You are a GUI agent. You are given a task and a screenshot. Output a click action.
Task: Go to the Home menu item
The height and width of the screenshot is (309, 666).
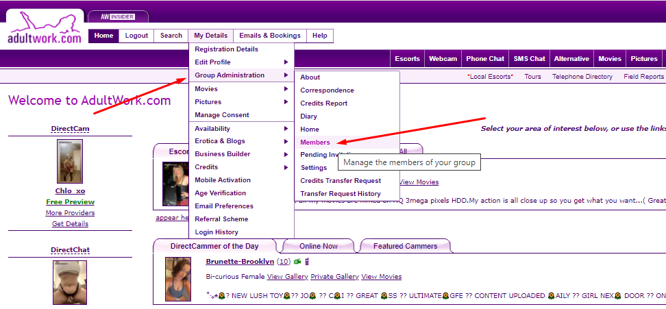click(x=103, y=36)
